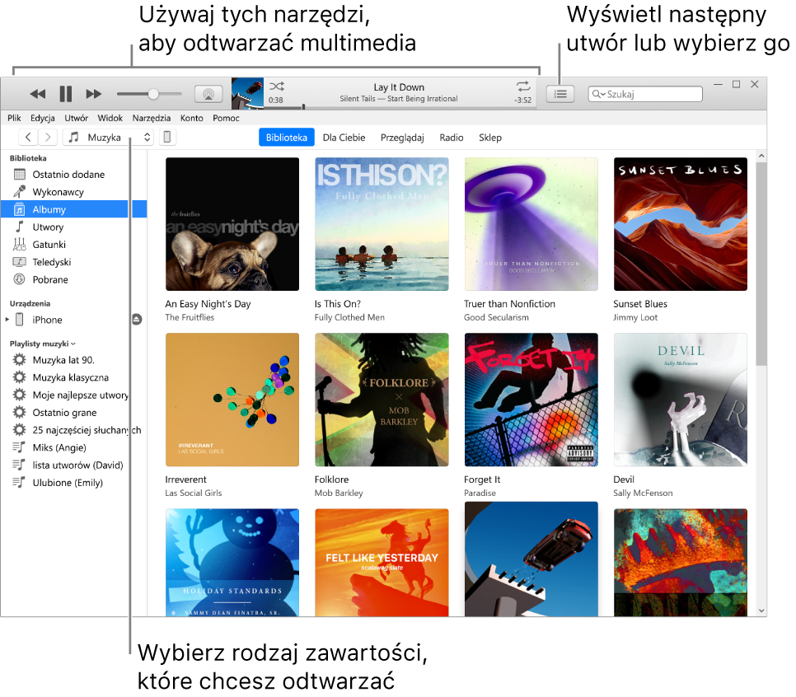Select Utwory in the sidebar

click(x=73, y=227)
